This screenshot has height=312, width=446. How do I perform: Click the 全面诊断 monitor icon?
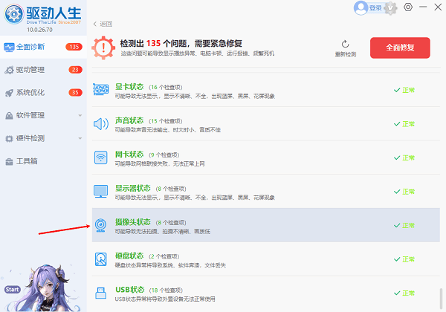9,47
